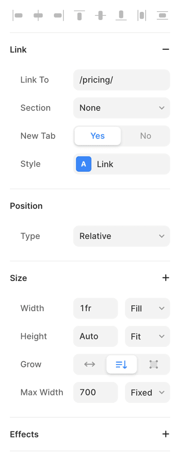Open Position Type dropdown set to Relative
Screen dimensions: 180x459
(121, 236)
